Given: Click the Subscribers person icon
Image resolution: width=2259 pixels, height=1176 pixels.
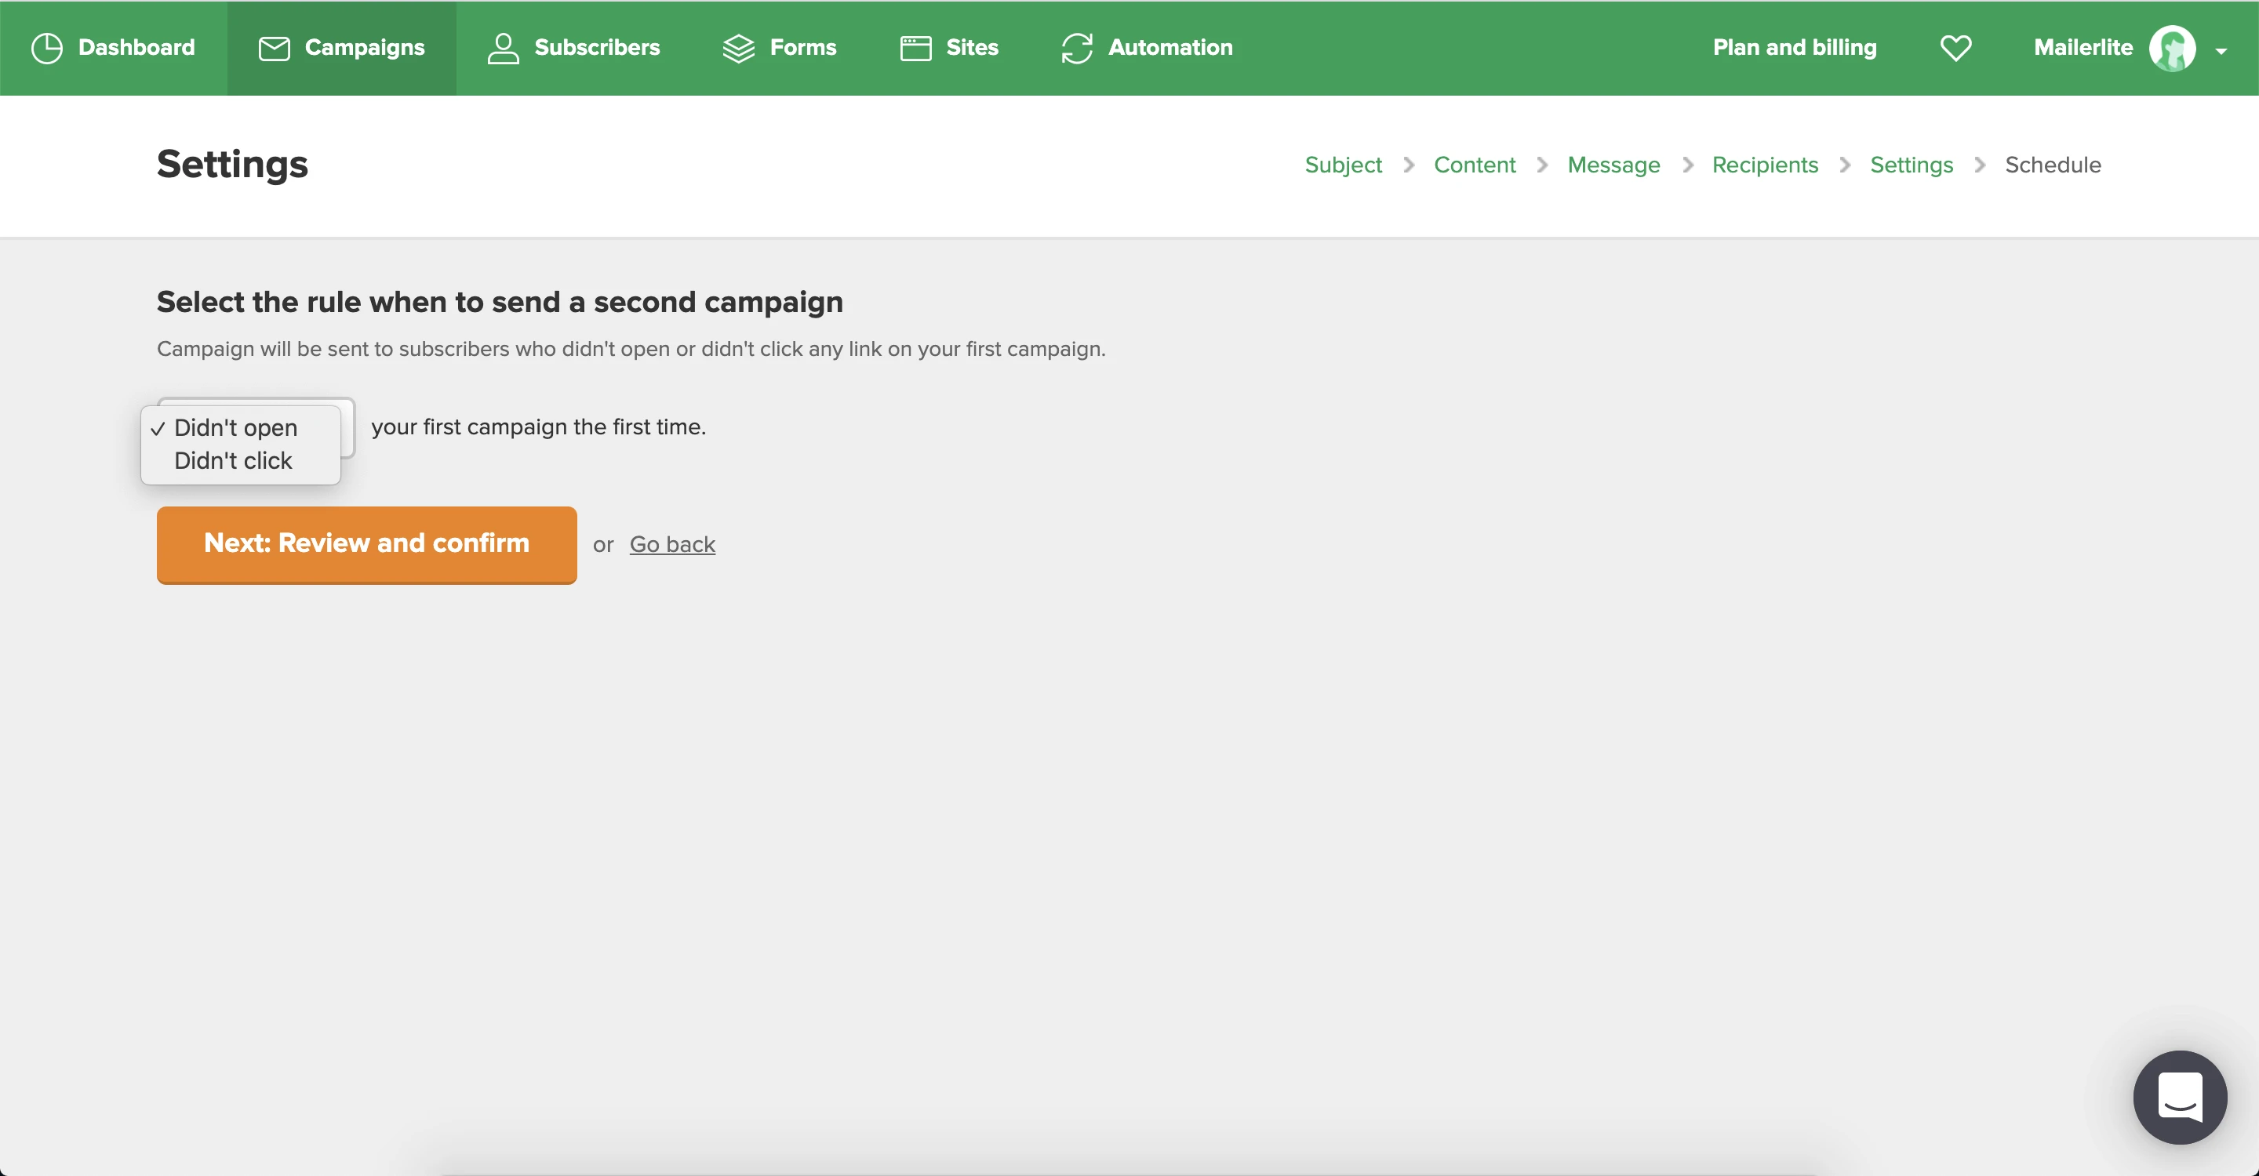Looking at the screenshot, I should click(504, 48).
